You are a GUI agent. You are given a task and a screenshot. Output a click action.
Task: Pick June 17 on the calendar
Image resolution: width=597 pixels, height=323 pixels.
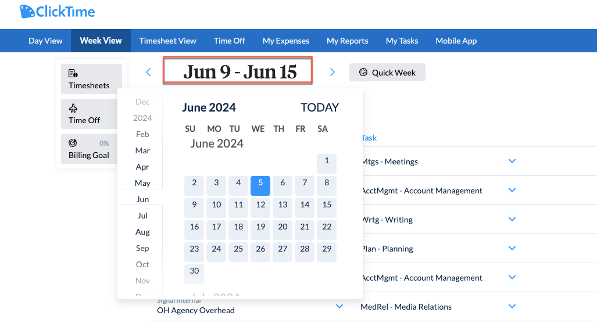(216, 230)
